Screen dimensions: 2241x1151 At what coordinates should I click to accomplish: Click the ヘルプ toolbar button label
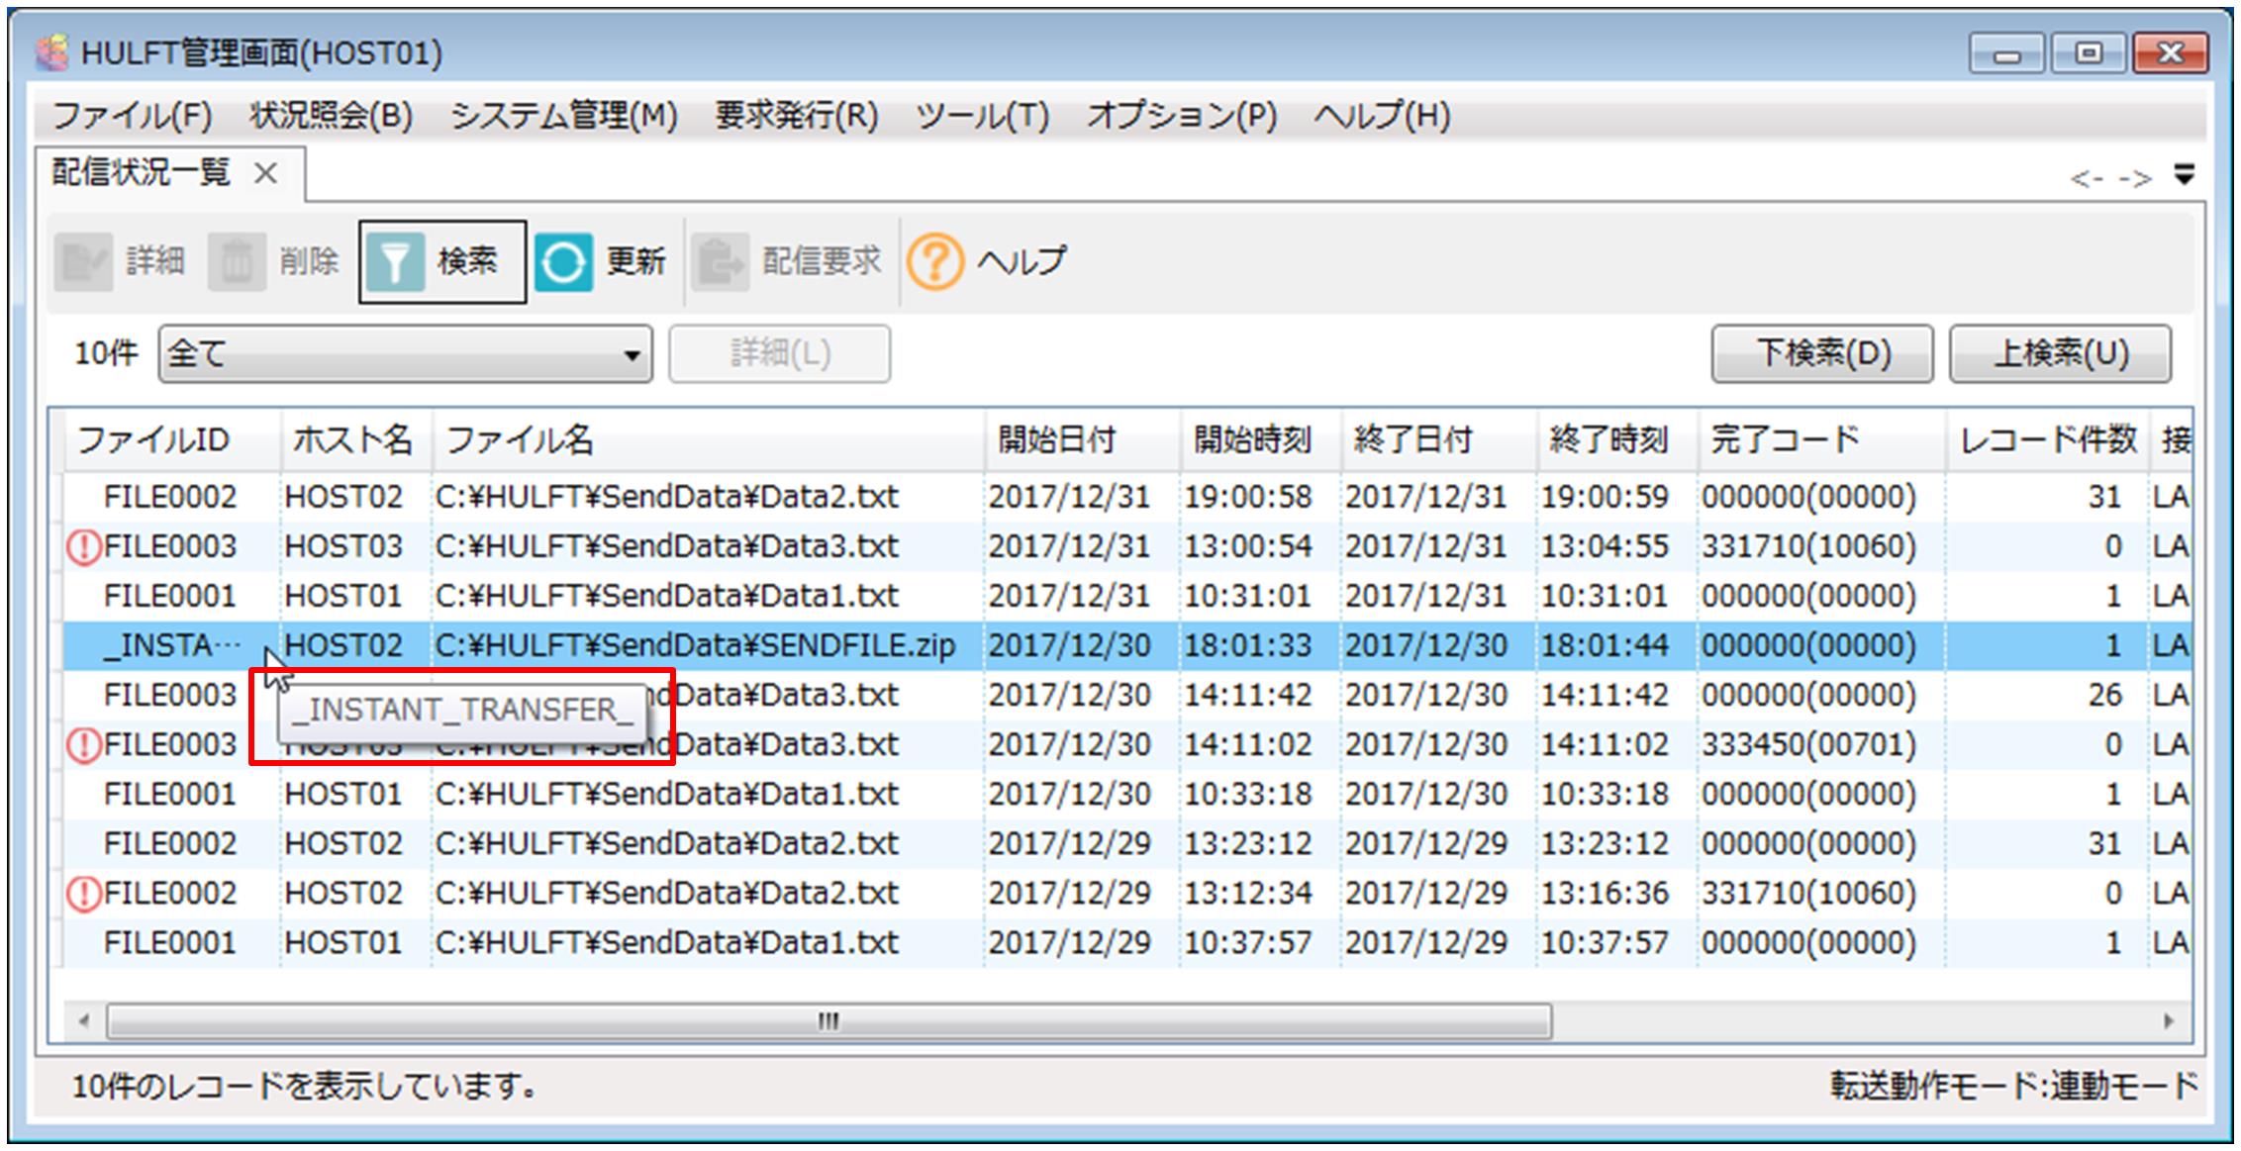1022,262
